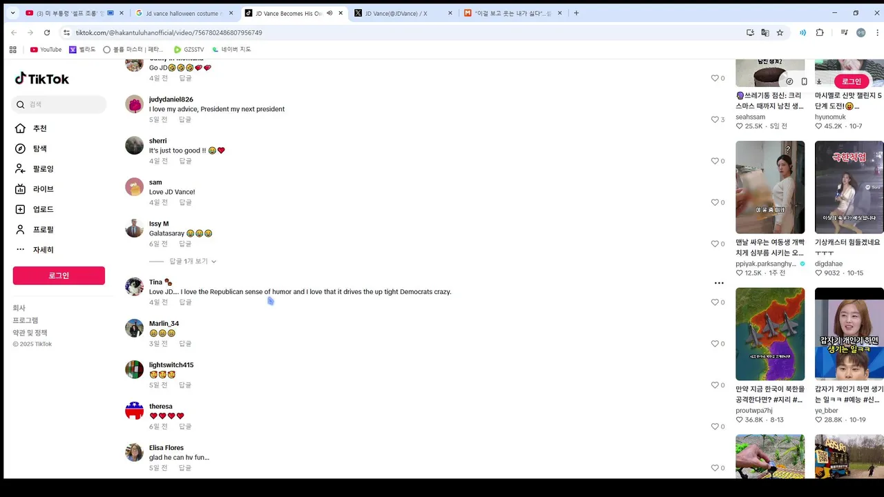Like sam's comment heart icon

click(715, 202)
